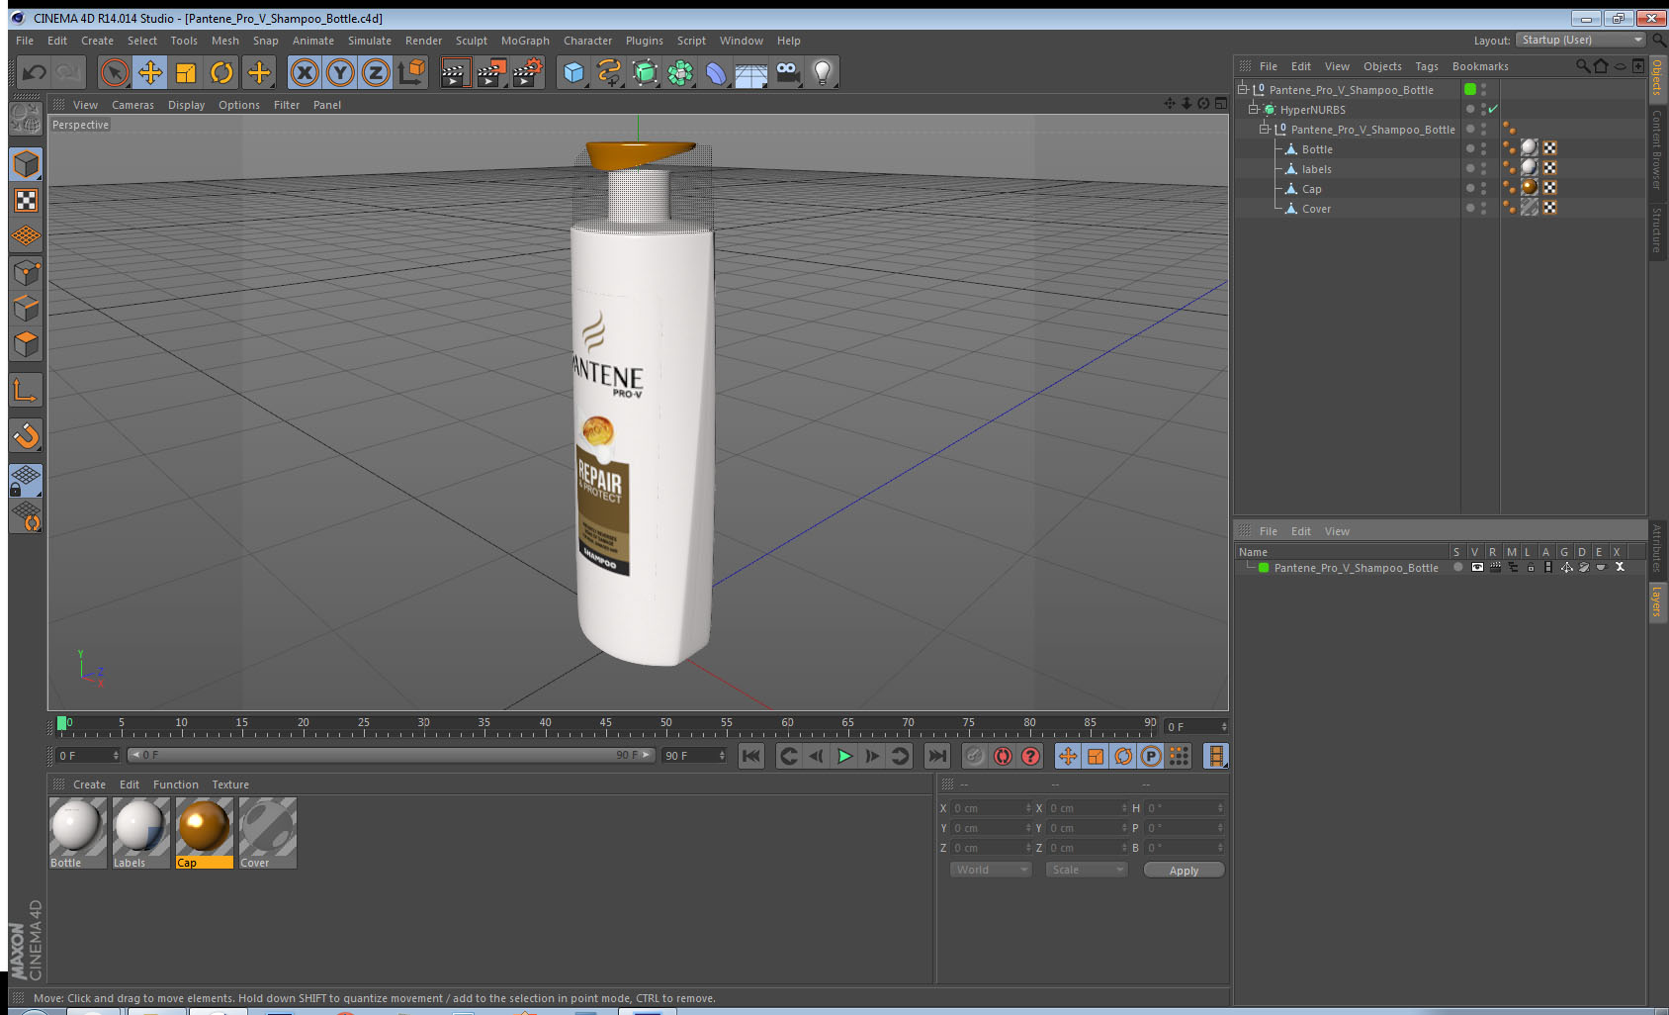Image resolution: width=1669 pixels, height=1015 pixels.
Task: Select the Scale tool in top toolbar
Action: (x=186, y=72)
